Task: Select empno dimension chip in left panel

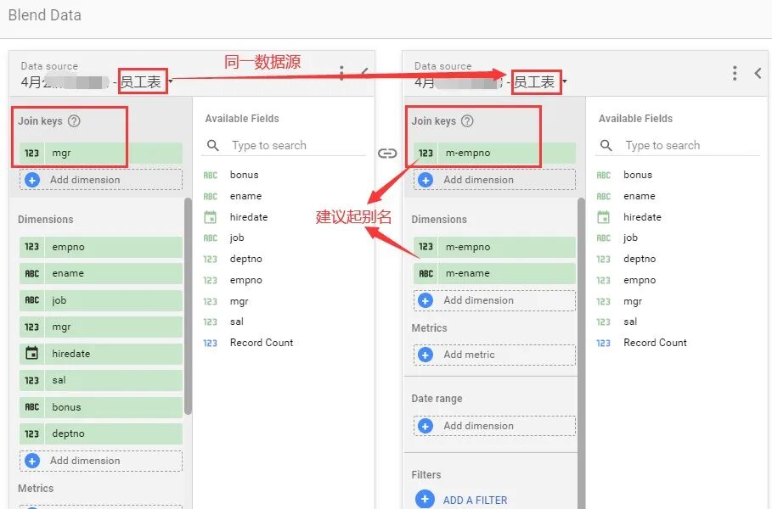Action: [101, 247]
